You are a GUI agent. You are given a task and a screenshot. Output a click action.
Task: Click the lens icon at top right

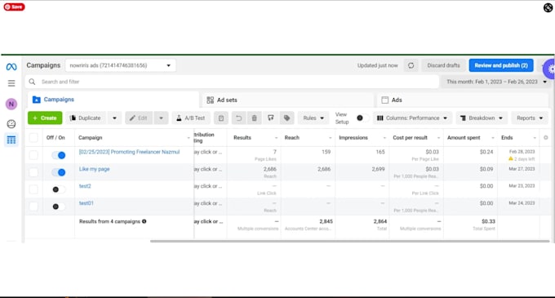tap(548, 7)
